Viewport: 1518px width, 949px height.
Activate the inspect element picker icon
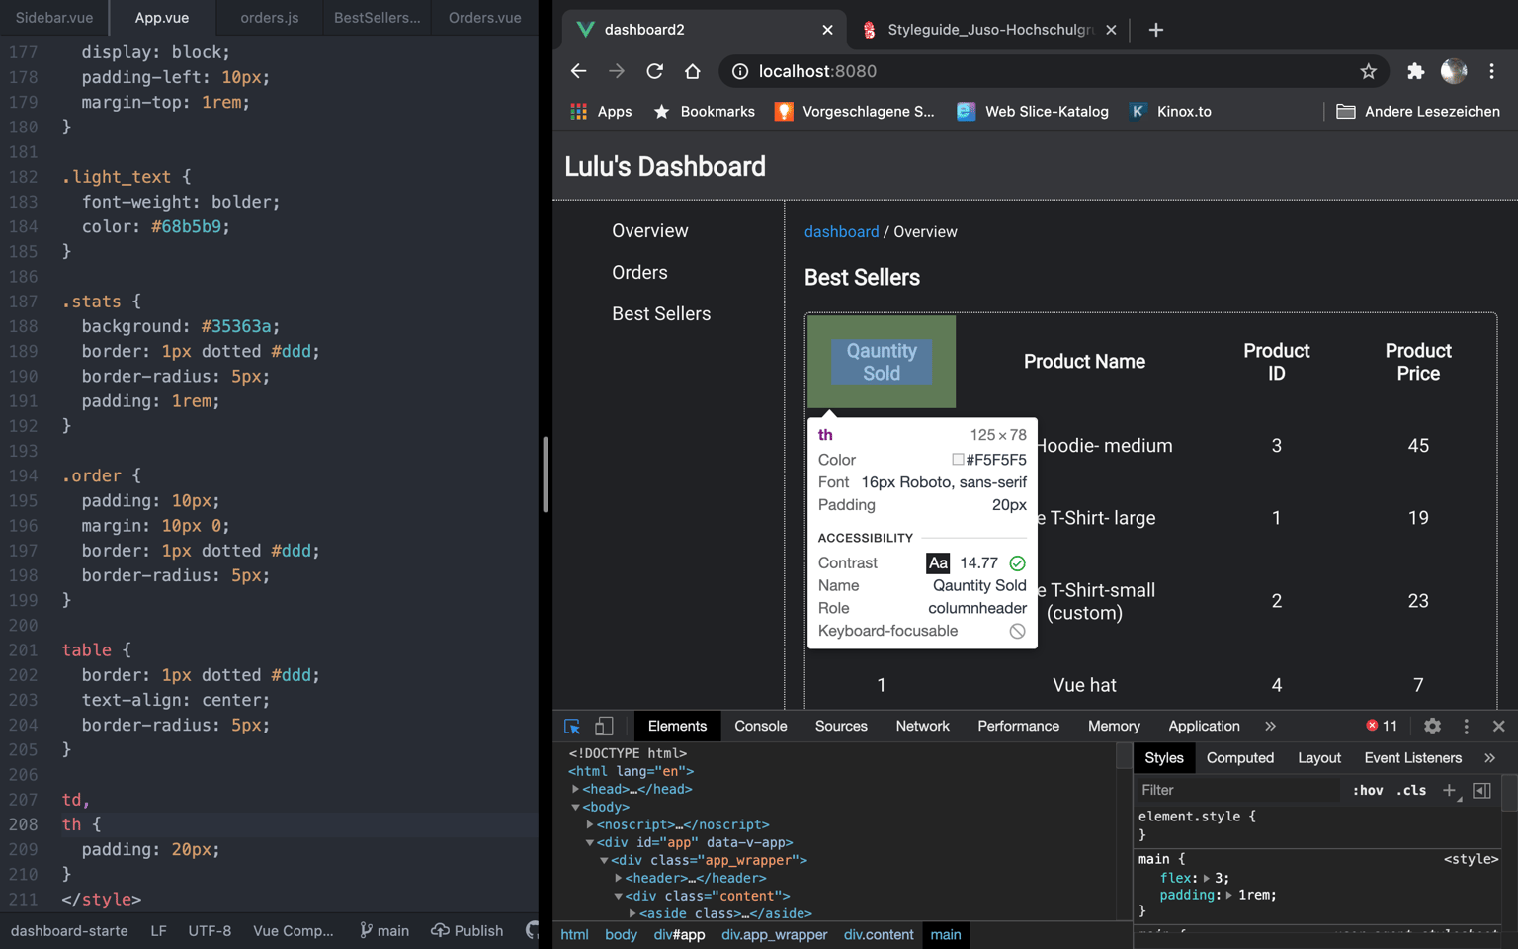point(572,727)
